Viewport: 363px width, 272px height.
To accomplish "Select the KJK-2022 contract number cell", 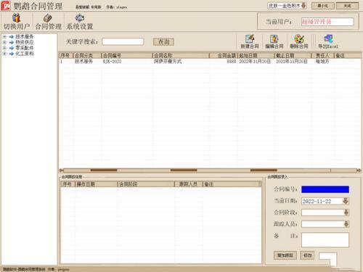I will coord(112,62).
